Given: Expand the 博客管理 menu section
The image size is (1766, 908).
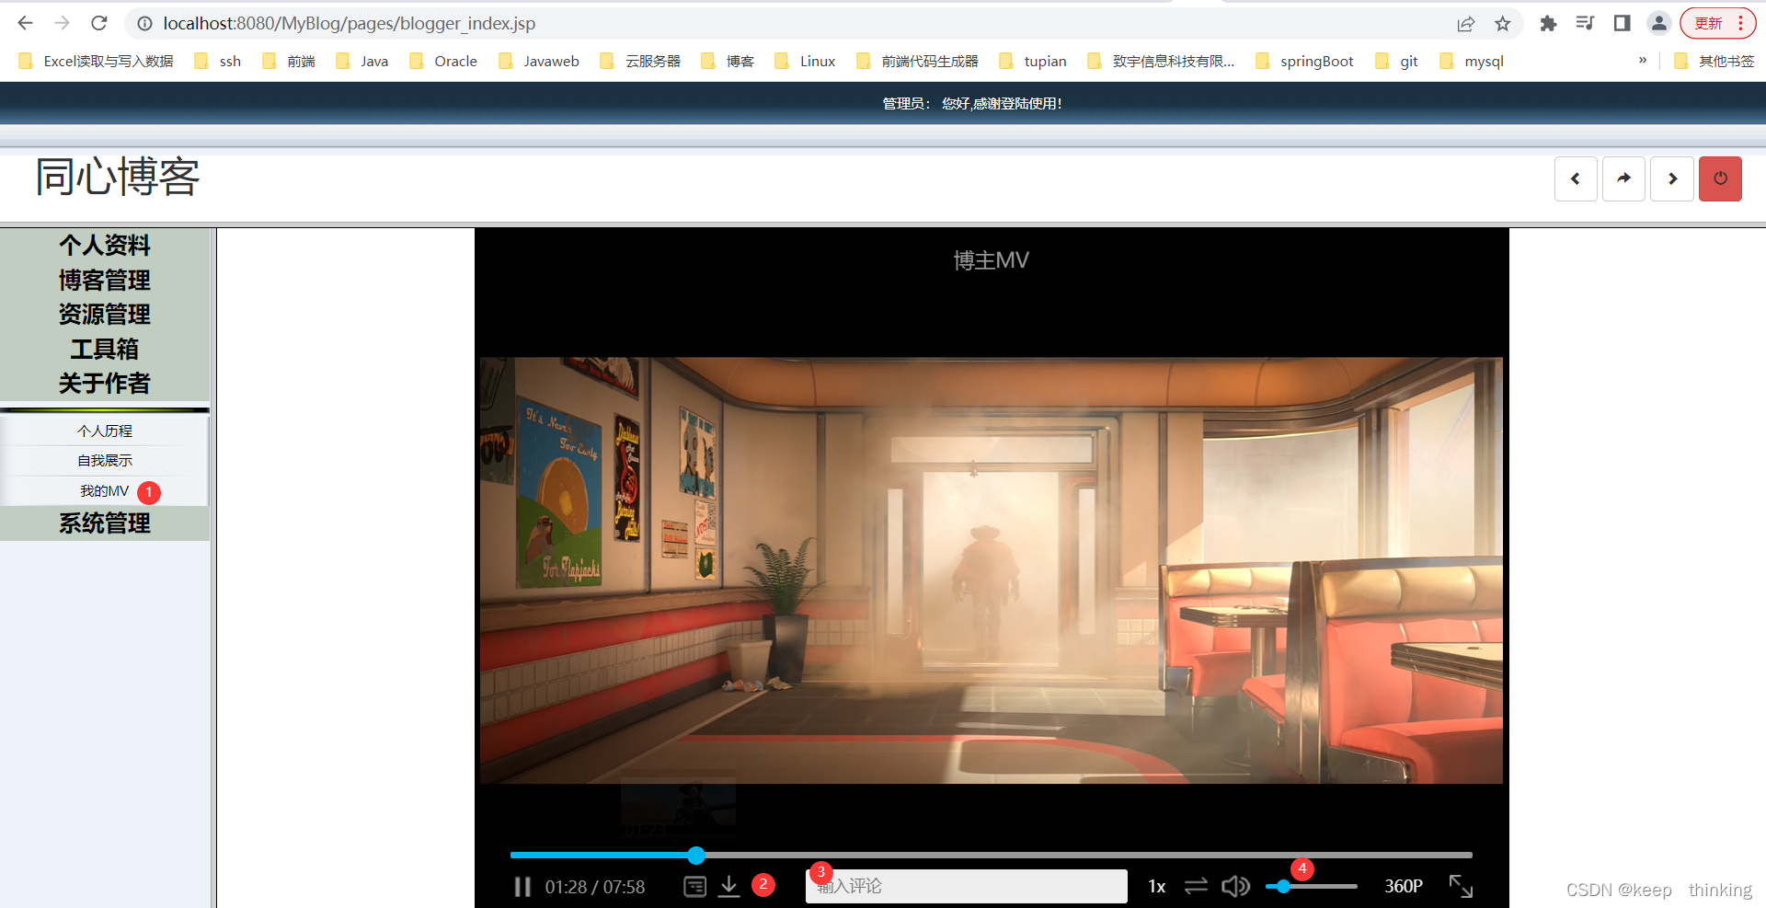Looking at the screenshot, I should click(105, 281).
